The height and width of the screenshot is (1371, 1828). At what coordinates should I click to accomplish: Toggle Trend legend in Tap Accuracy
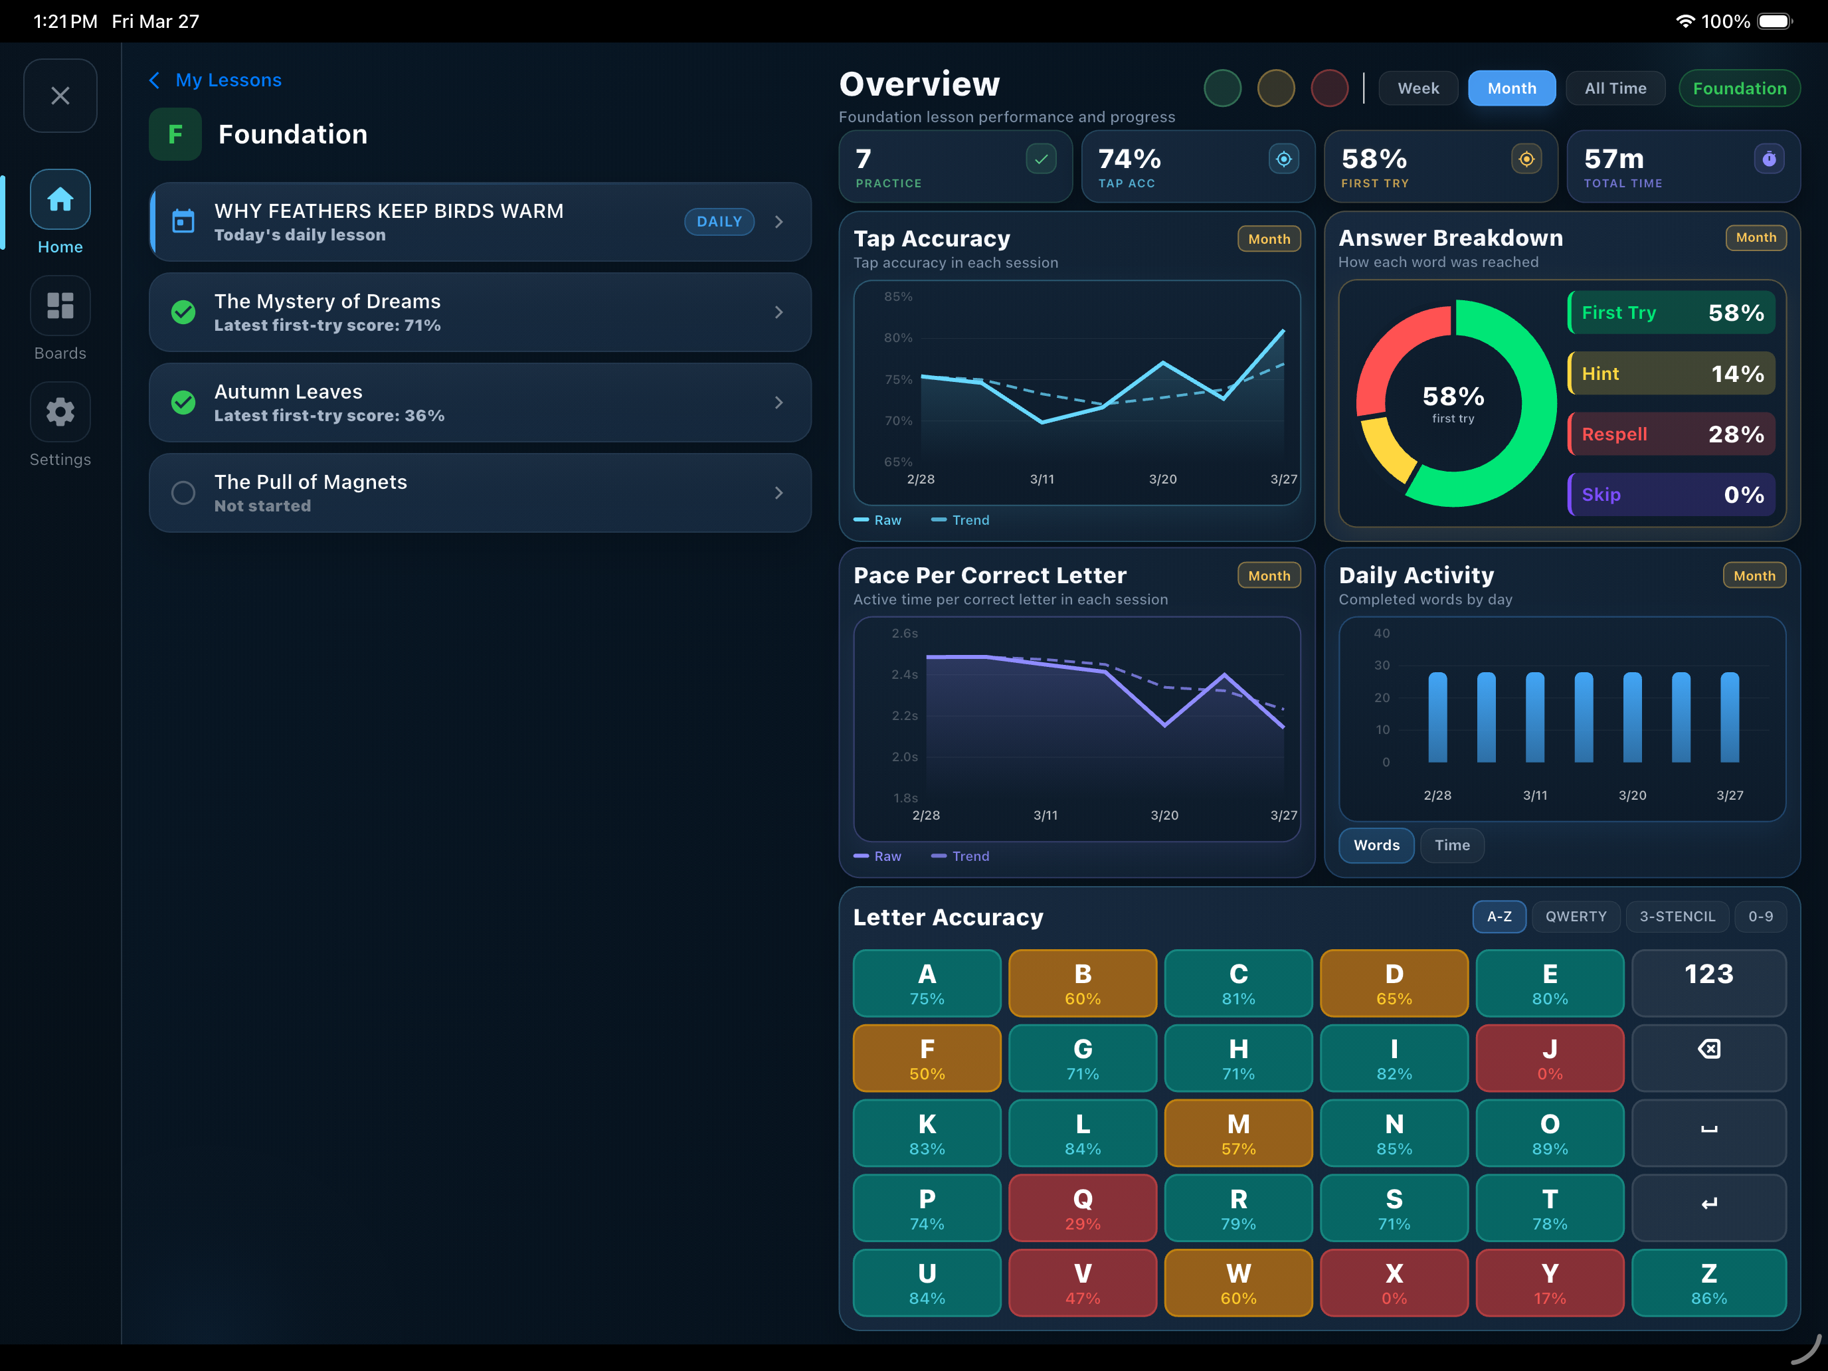[x=960, y=520]
